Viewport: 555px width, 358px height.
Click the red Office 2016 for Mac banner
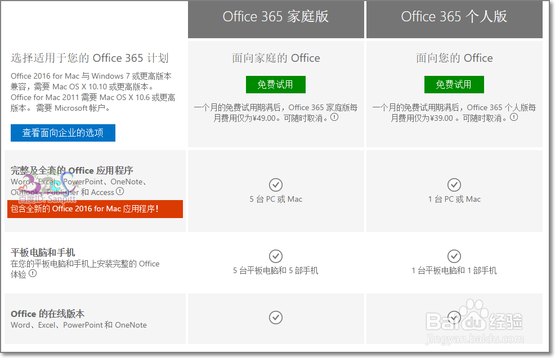95,209
